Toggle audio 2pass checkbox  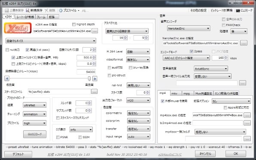[x=192, y=51]
